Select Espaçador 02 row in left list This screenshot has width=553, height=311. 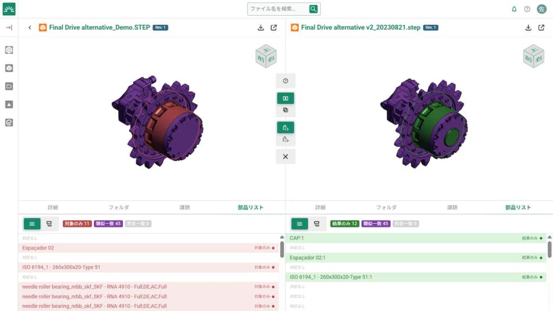(148, 248)
